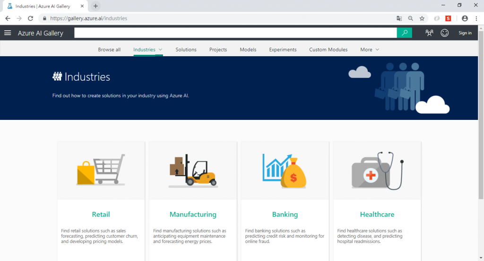Click the red S extension icon

point(448,18)
